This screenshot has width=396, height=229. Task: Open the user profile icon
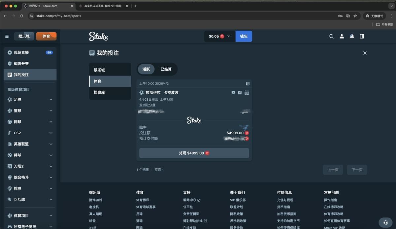point(342,36)
